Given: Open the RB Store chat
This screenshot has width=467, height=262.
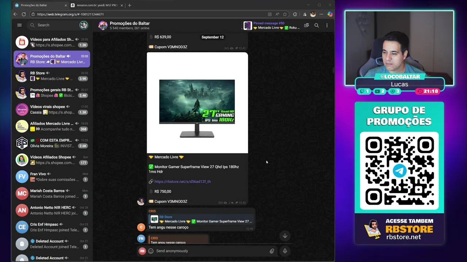Looking at the screenshot, I should click(x=52, y=76).
